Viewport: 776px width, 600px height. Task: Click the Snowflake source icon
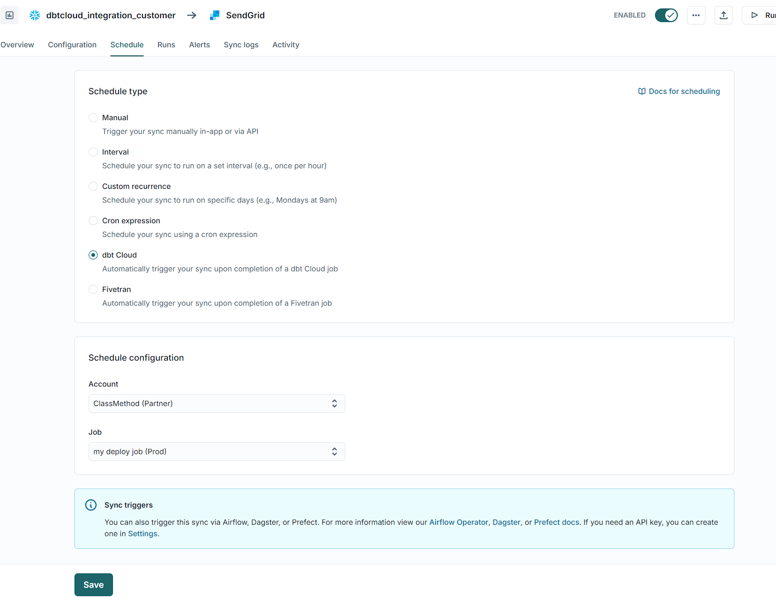[x=35, y=15]
